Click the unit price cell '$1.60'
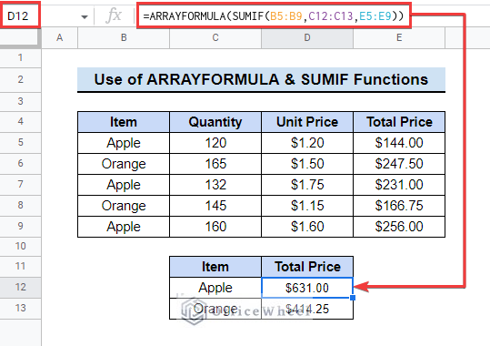The width and height of the screenshot is (490, 346). click(307, 227)
